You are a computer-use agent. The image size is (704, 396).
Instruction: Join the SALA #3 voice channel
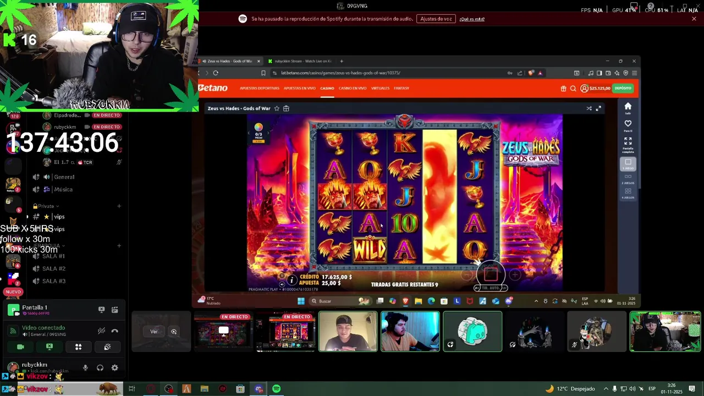pos(54,281)
